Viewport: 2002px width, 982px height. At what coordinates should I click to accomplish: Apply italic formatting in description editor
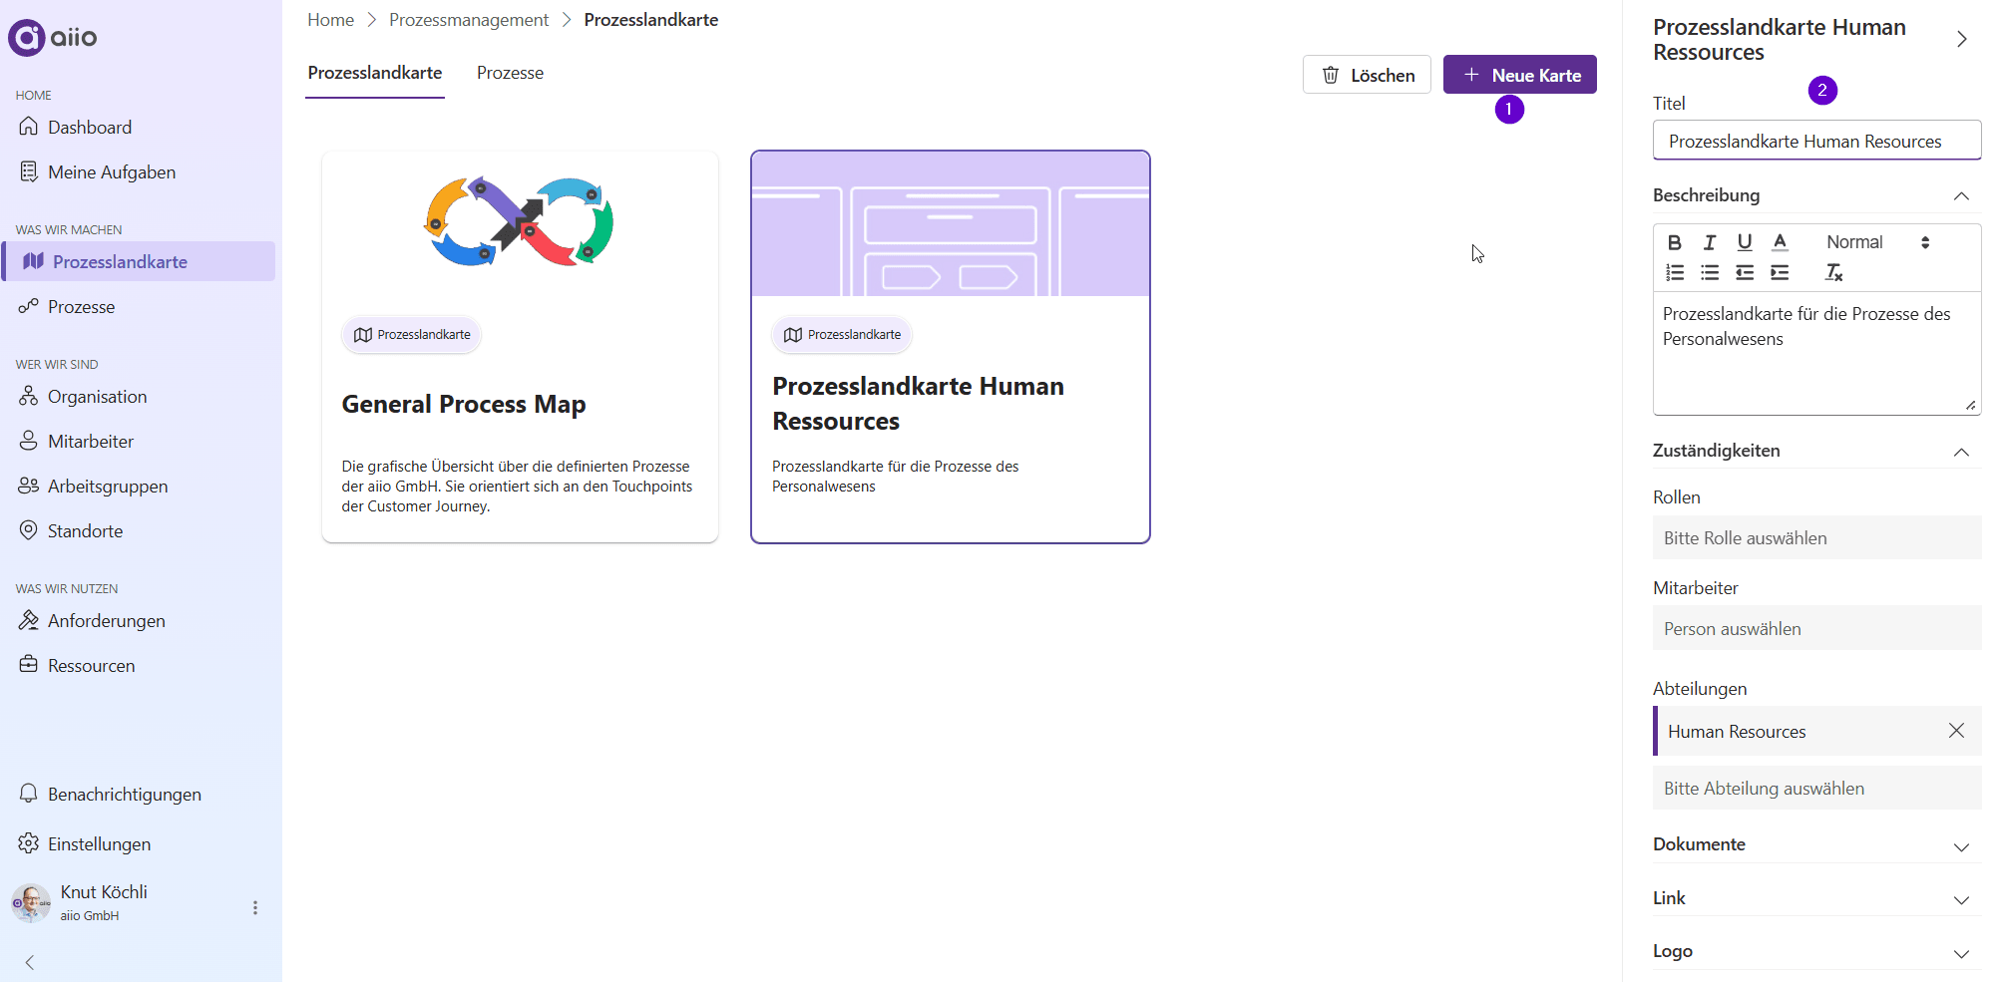(1710, 242)
